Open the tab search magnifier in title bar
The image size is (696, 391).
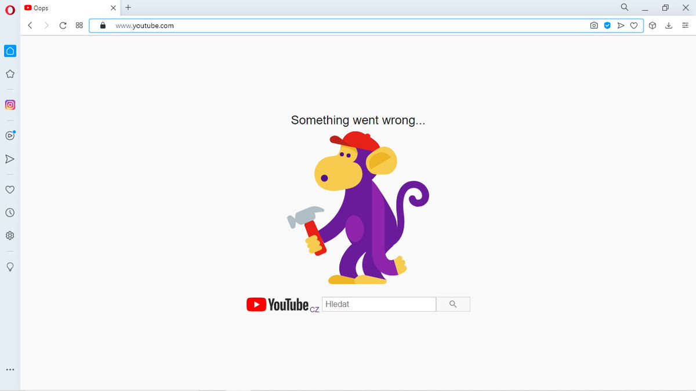(625, 8)
